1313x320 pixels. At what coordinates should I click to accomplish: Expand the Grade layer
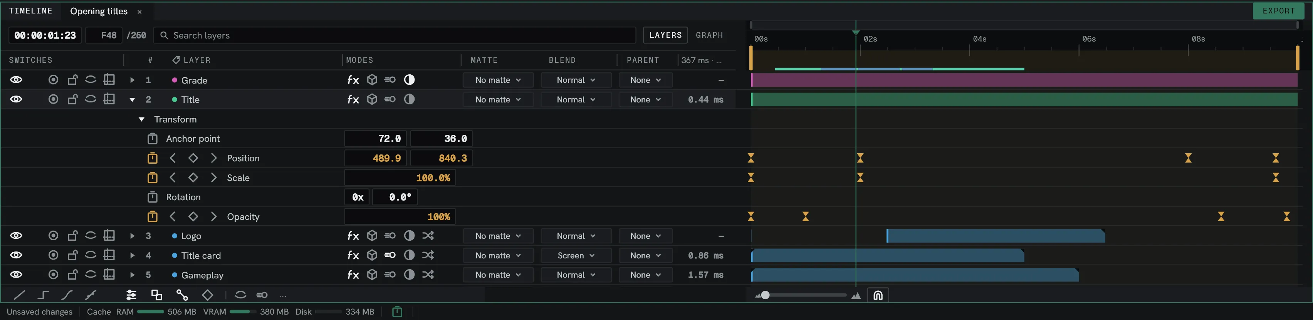(x=132, y=80)
